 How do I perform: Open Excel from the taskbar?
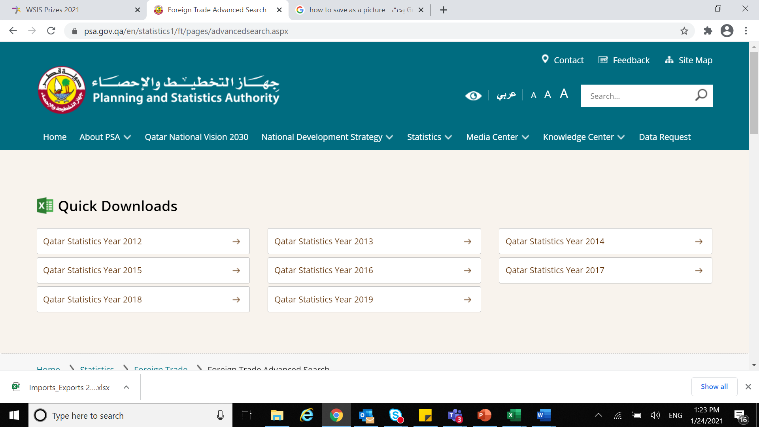pos(514,415)
